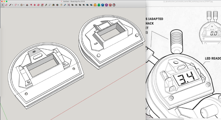Click the yellow house toolbar icon
Viewport: 221px width, 120px height.
[95, 5]
